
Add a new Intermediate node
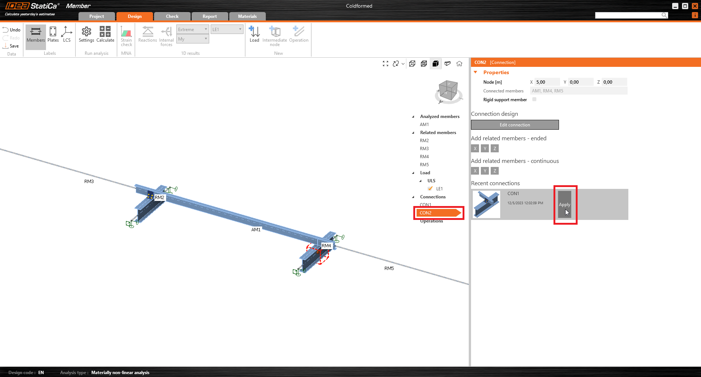(275, 37)
